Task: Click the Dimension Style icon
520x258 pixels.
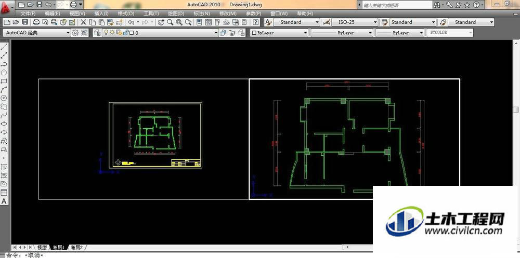Action: coord(327,22)
